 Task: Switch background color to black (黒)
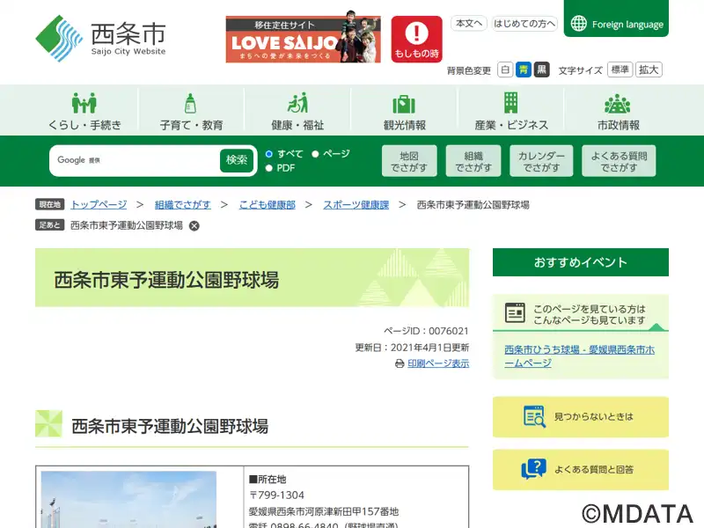click(541, 70)
